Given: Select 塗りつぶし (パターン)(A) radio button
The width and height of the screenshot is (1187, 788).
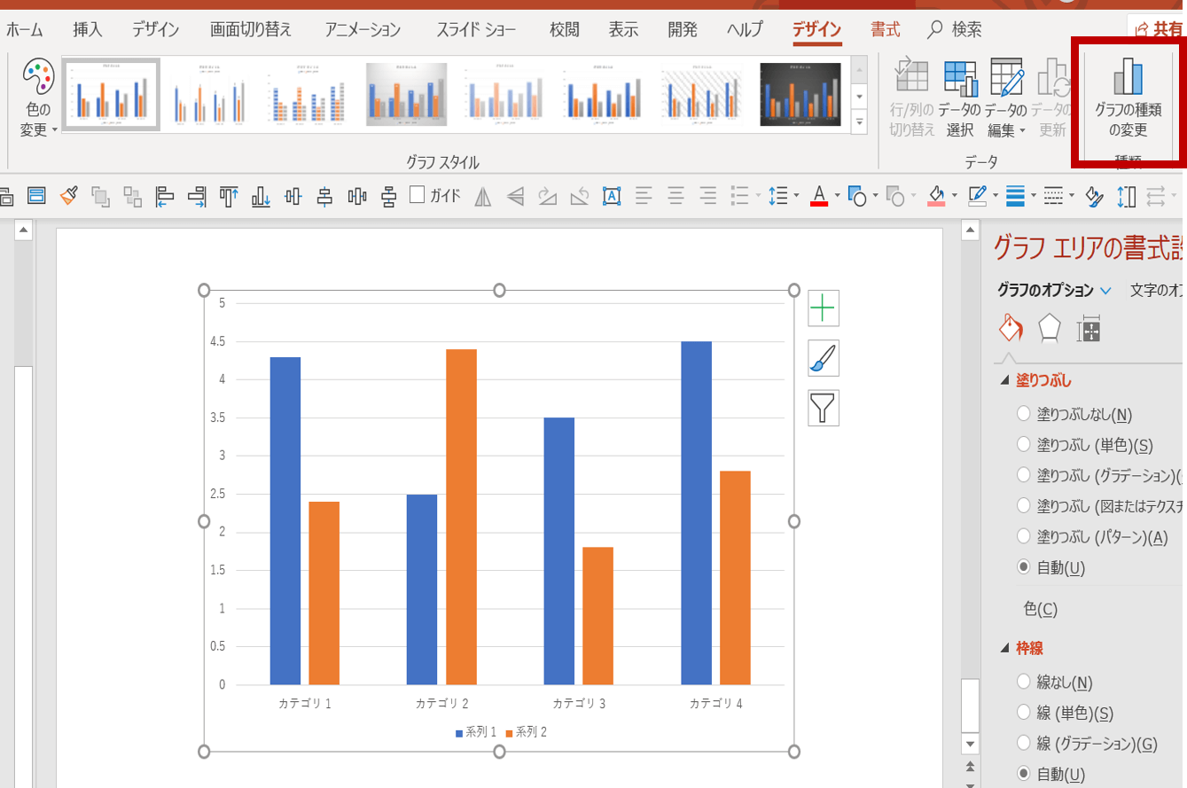Looking at the screenshot, I should point(1024,536).
